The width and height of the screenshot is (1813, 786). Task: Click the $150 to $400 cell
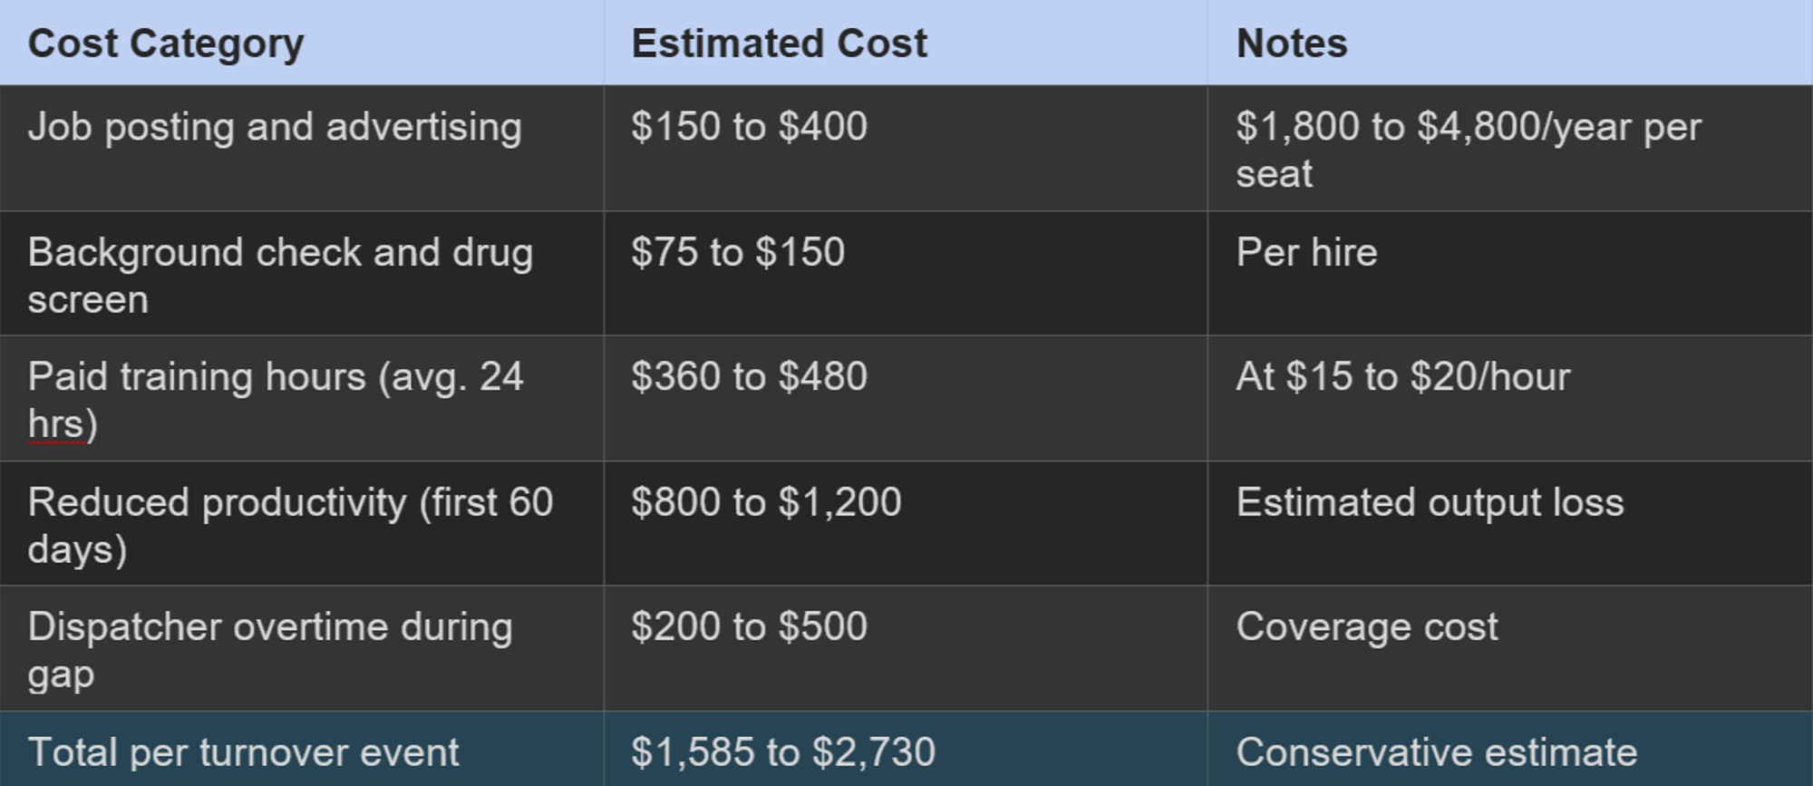[x=749, y=127]
